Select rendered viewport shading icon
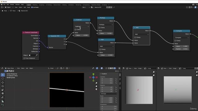198x111 pixels. click(x=115, y=68)
